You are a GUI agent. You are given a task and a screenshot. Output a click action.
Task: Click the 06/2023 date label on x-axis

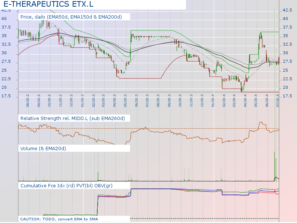[x=136, y=101]
